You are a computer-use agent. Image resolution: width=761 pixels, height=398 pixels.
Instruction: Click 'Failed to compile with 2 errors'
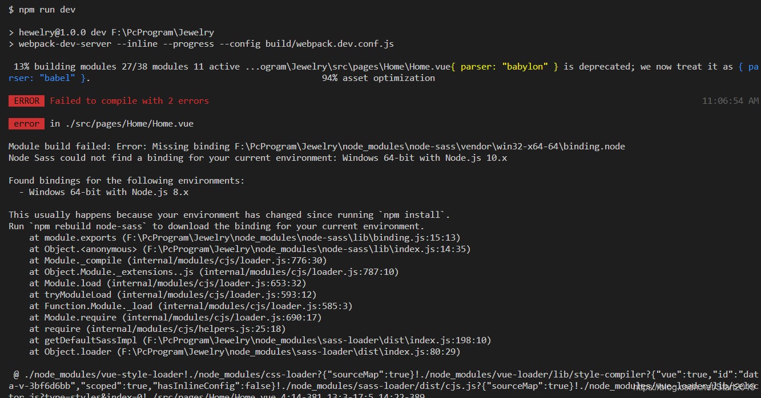(x=130, y=101)
